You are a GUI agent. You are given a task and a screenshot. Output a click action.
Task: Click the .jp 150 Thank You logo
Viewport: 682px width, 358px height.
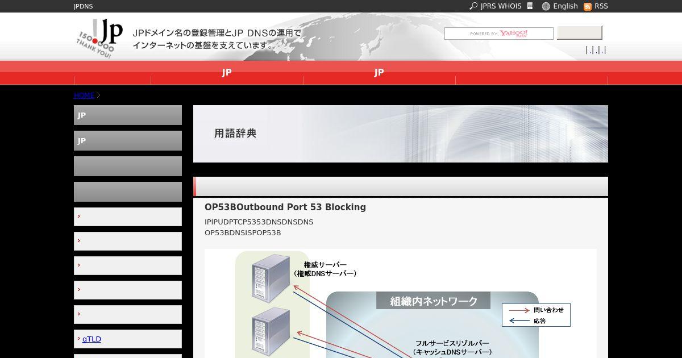coord(99,38)
